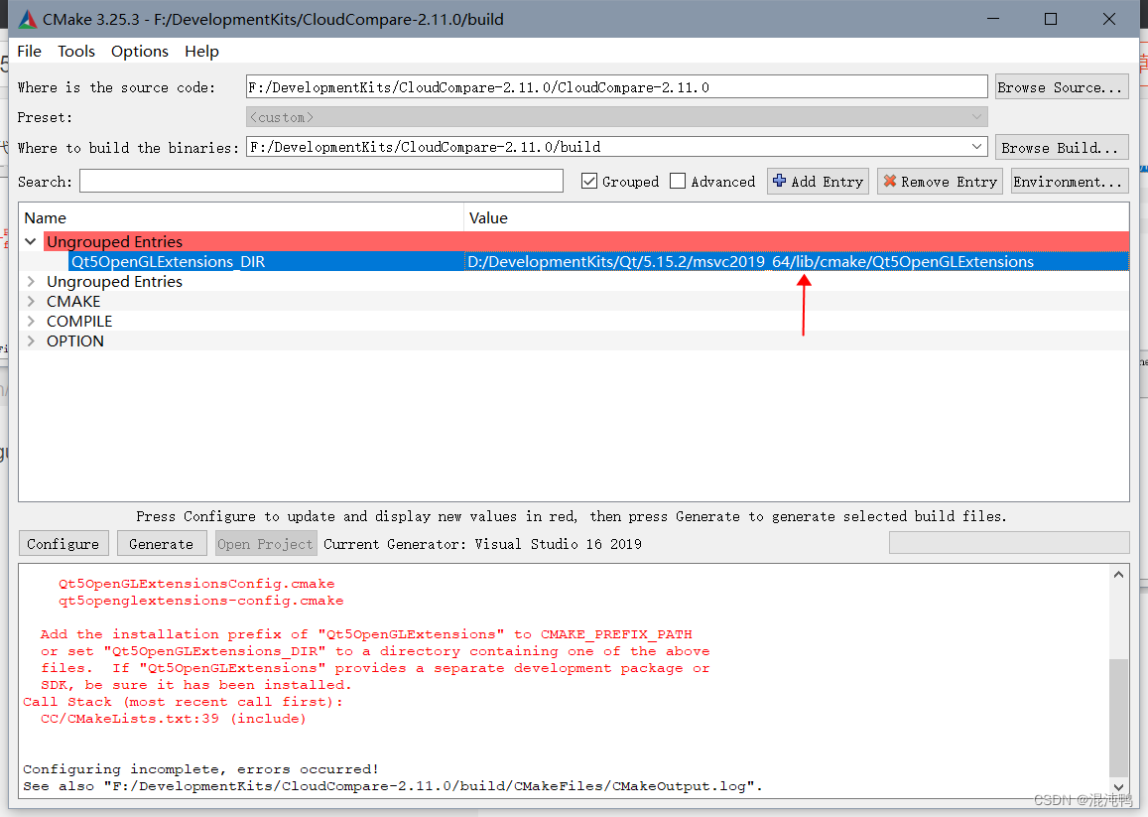Click the Value column header
Image resolution: width=1148 pixels, height=817 pixels.
(x=797, y=217)
